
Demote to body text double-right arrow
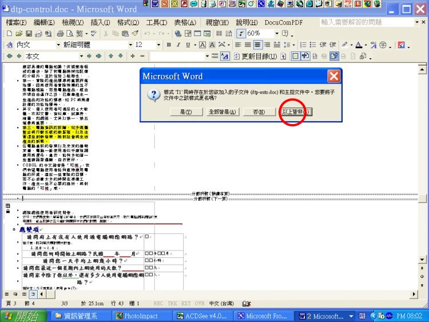(99, 56)
